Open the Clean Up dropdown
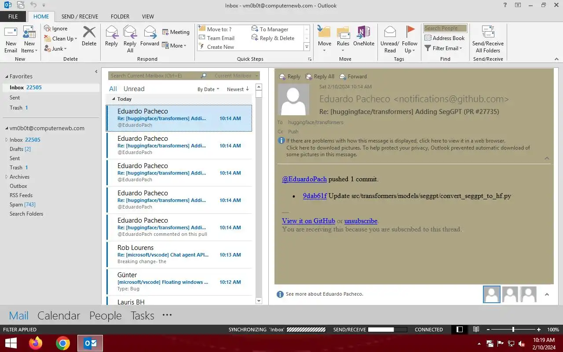Screen dimensions: 563x352 pos(61,39)
